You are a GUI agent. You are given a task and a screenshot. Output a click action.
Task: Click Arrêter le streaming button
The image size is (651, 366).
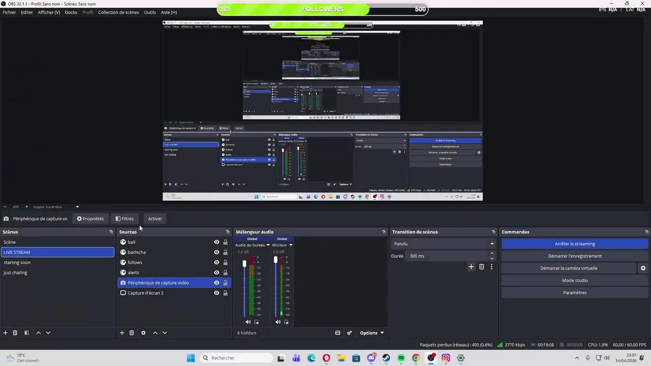click(575, 244)
